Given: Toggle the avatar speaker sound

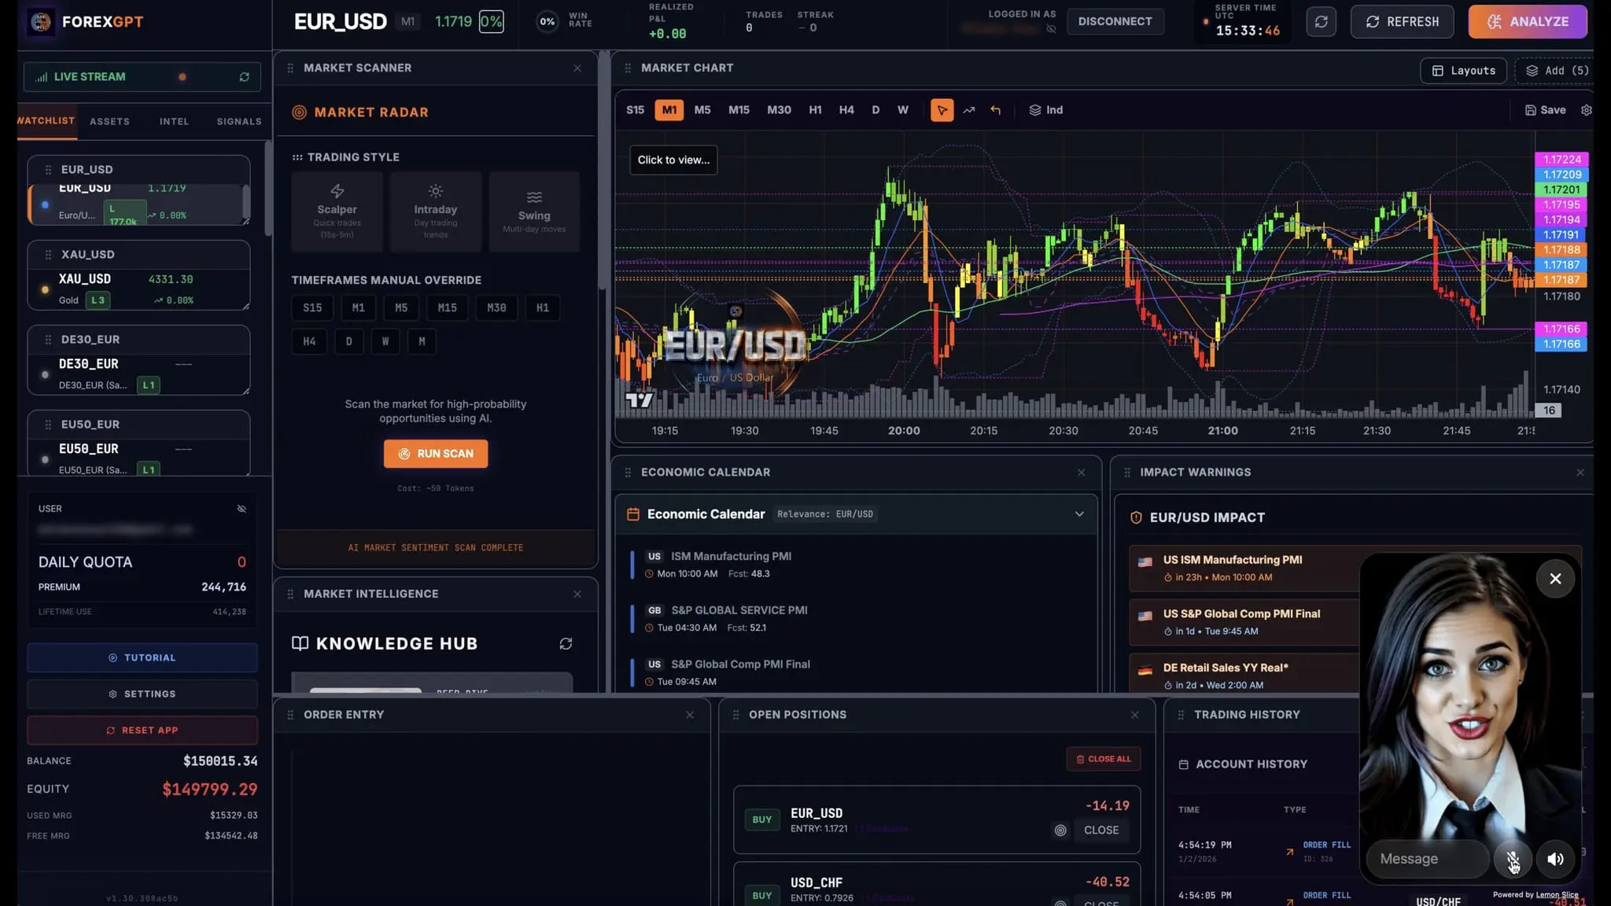Looking at the screenshot, I should (x=1555, y=859).
